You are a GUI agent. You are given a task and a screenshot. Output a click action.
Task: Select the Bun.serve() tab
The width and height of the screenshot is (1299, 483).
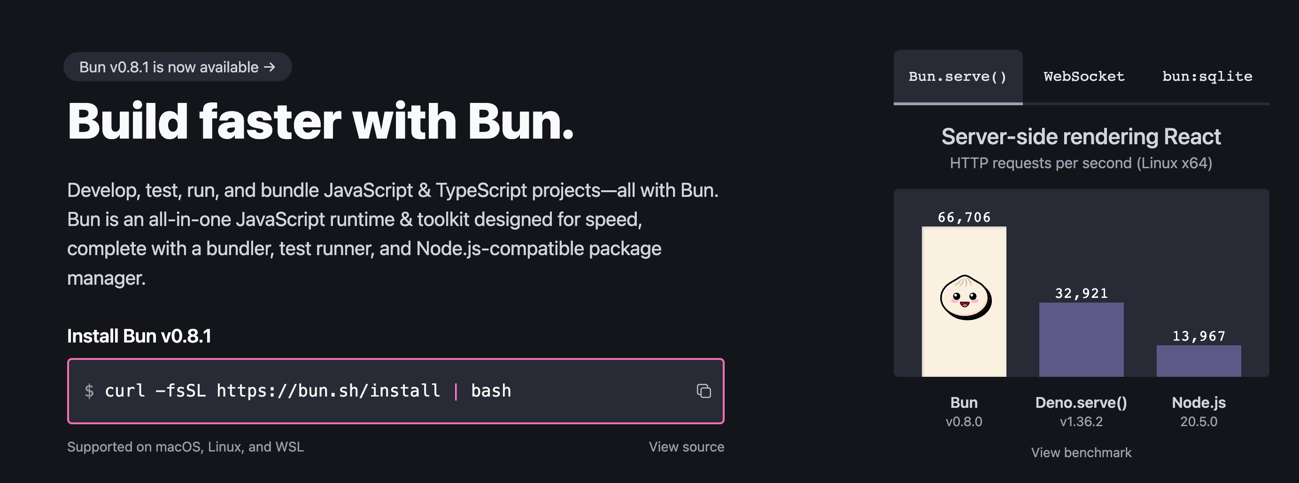coord(958,77)
